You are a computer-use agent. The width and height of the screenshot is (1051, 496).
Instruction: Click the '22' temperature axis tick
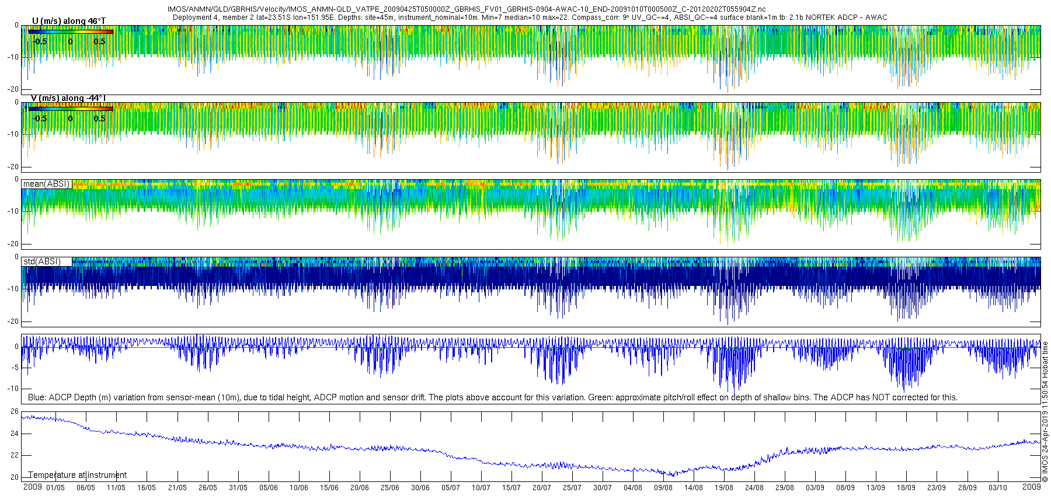(15, 455)
